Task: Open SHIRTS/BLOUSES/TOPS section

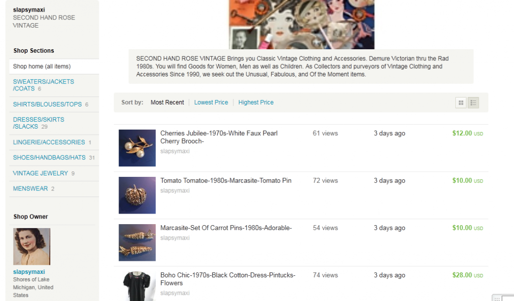Action: click(x=47, y=105)
